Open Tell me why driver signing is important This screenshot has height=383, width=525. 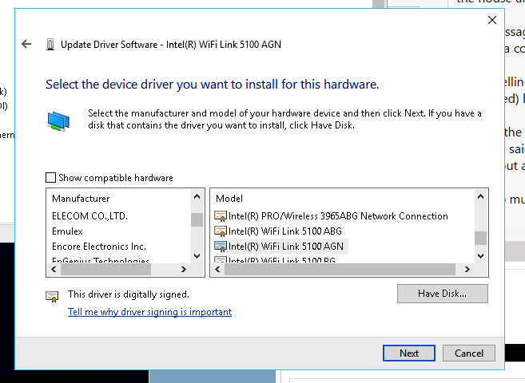click(149, 312)
